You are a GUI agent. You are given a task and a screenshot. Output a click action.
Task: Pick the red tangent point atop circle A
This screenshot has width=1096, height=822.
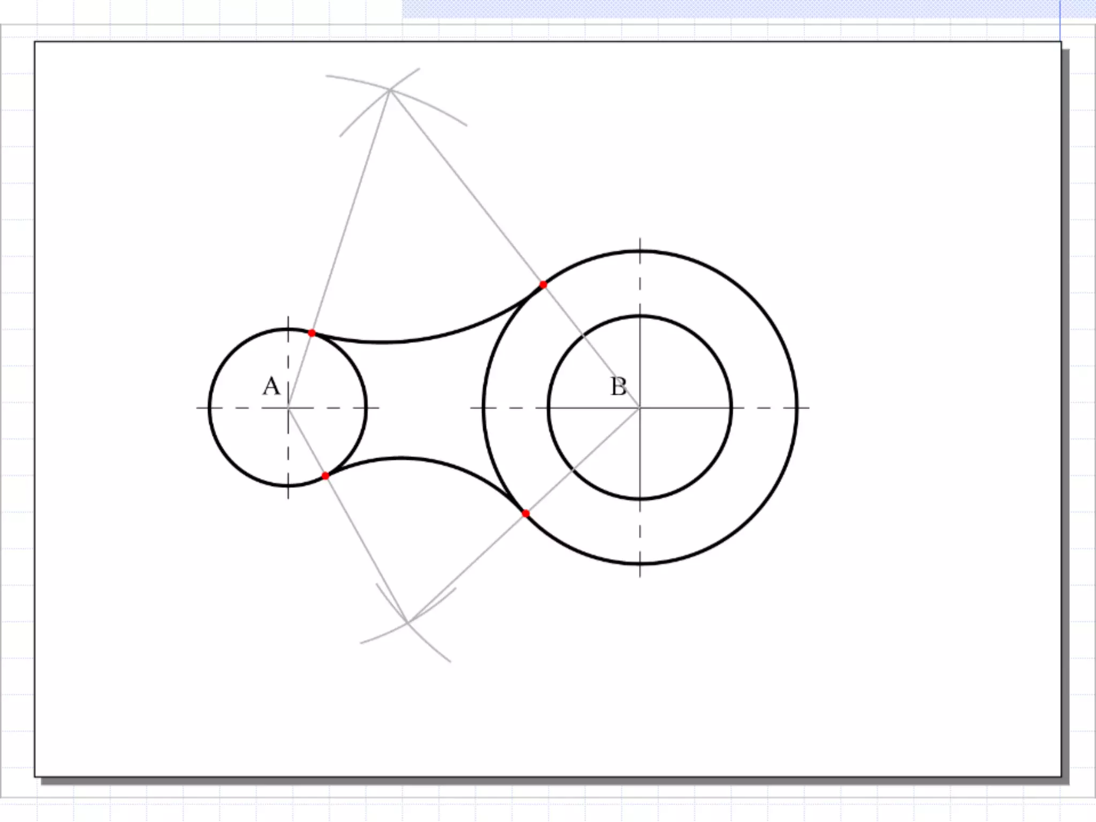coord(312,333)
